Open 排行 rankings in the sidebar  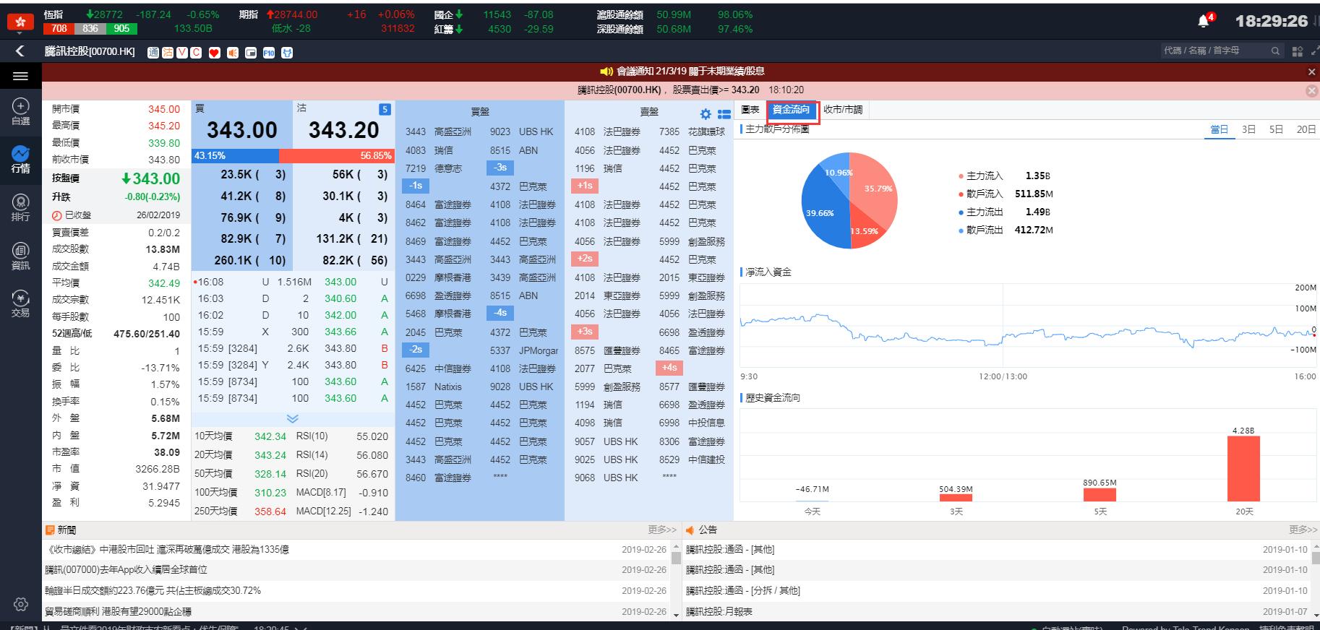[x=20, y=207]
